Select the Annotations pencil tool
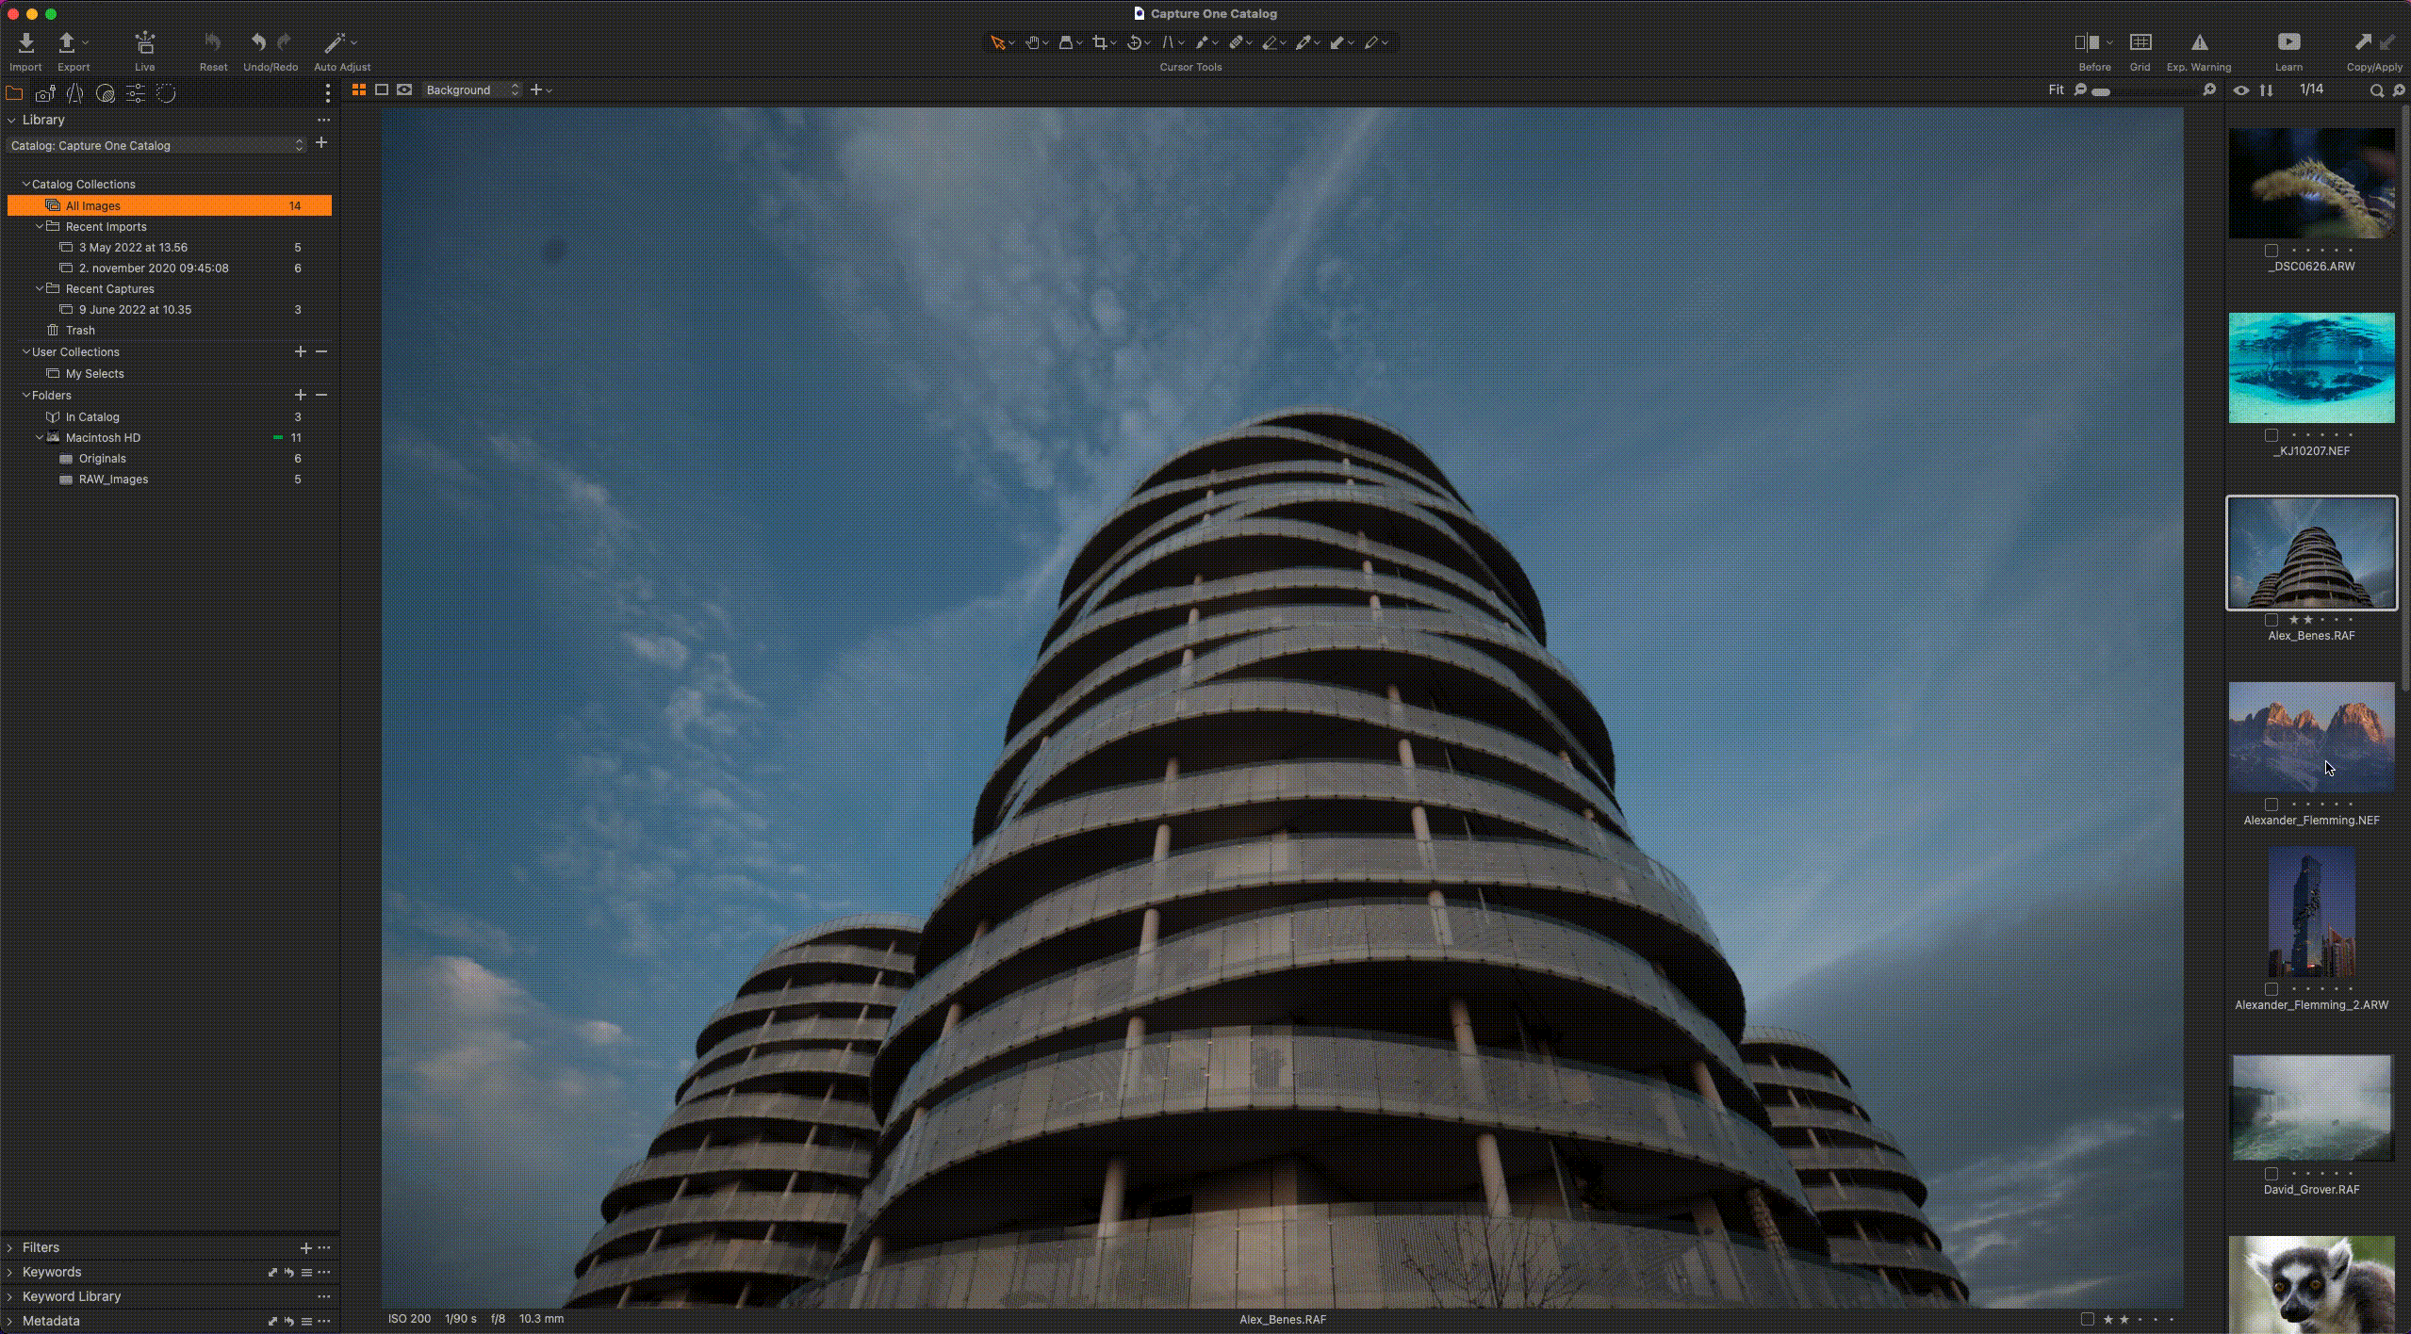This screenshot has width=2411, height=1334. point(1371,42)
